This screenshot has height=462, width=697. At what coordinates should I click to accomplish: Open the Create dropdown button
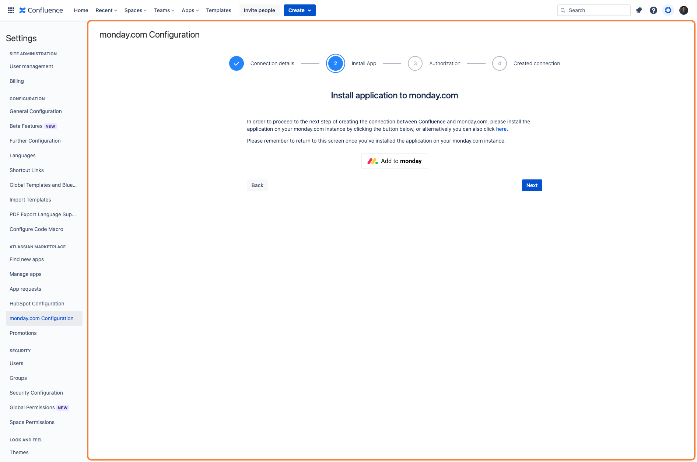point(300,10)
